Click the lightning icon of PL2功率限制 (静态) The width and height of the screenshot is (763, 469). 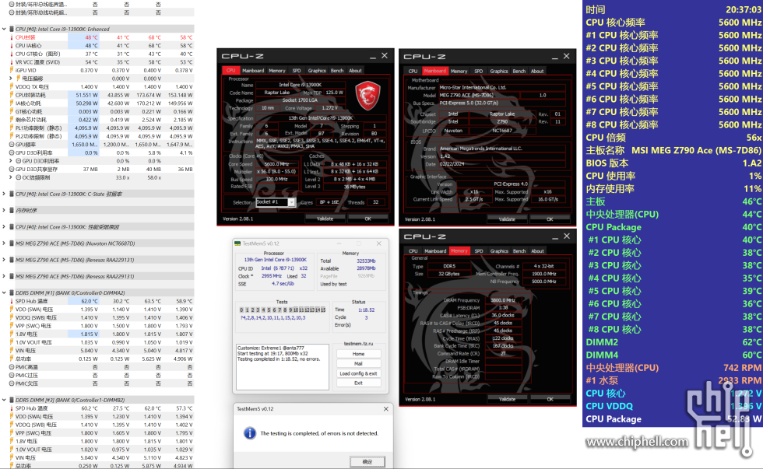pyautogui.click(x=12, y=137)
